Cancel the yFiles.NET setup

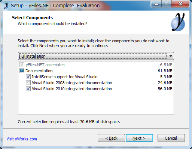[x=171, y=138]
